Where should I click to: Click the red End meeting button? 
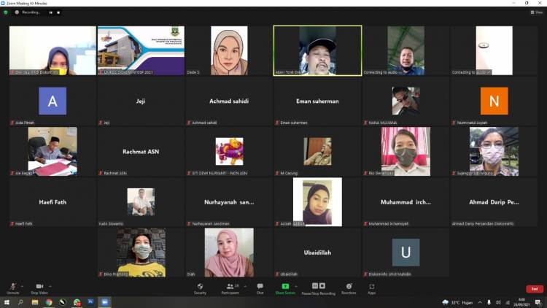coord(535,289)
